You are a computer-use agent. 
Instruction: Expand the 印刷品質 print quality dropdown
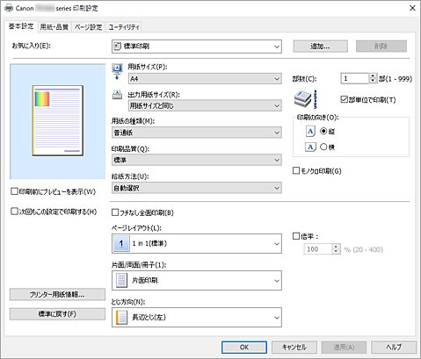197,160
